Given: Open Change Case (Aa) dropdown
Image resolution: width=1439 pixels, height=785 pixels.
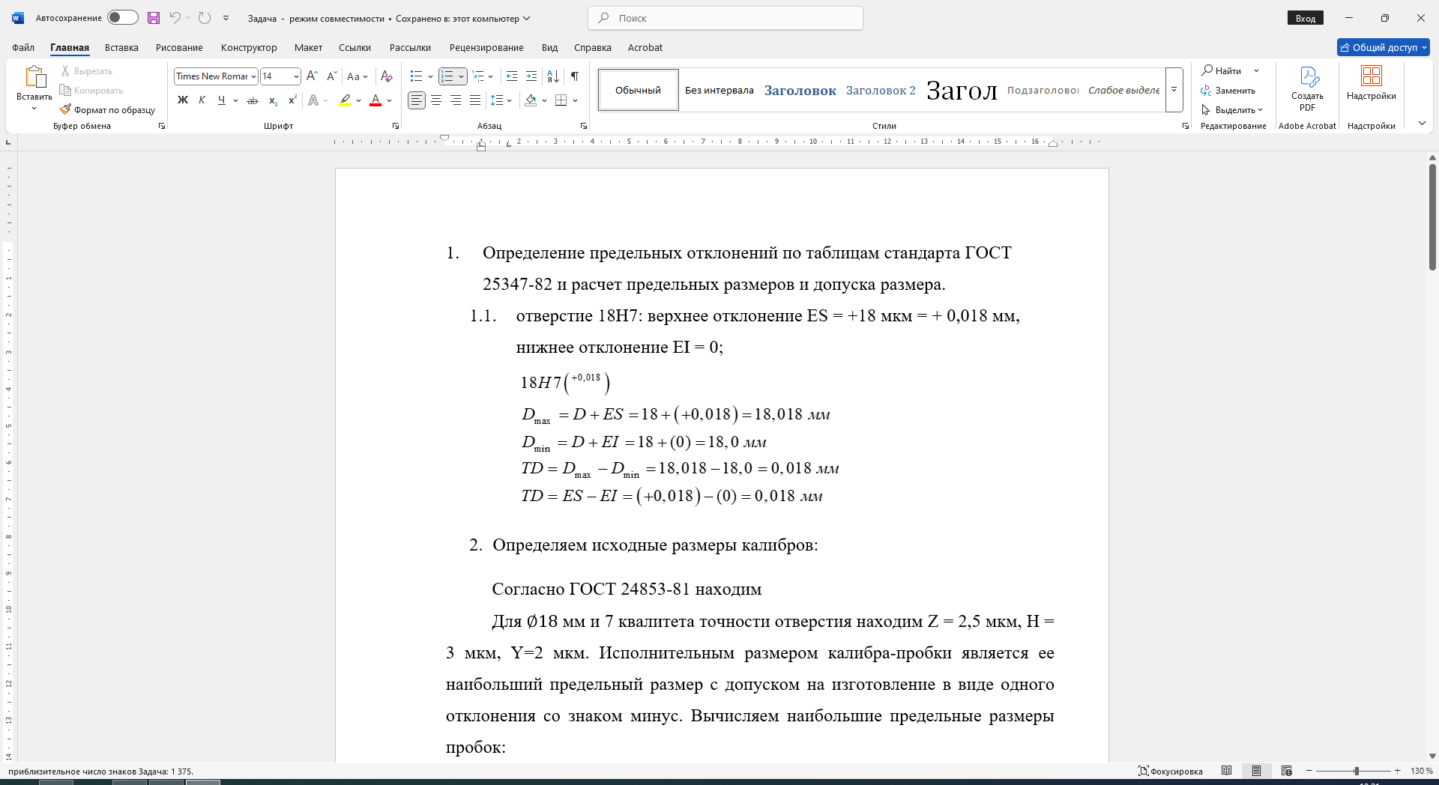Looking at the screenshot, I should [x=358, y=76].
